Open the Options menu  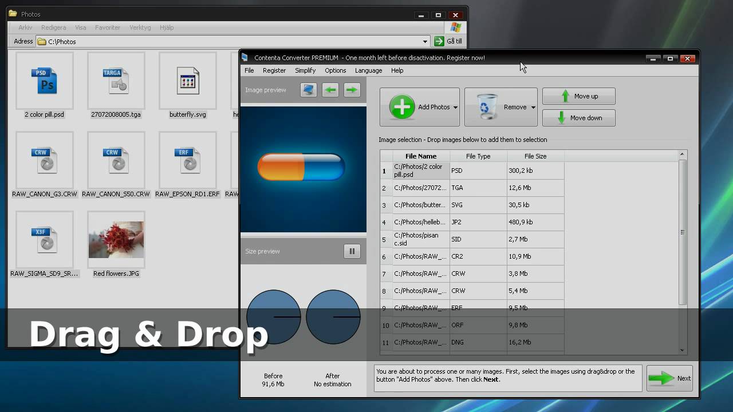pos(335,70)
